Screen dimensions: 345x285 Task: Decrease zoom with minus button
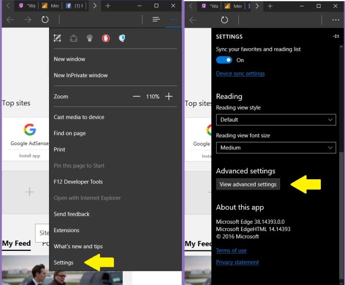pos(136,96)
